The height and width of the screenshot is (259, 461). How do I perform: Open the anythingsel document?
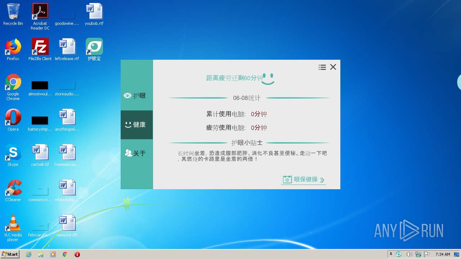pos(67,120)
